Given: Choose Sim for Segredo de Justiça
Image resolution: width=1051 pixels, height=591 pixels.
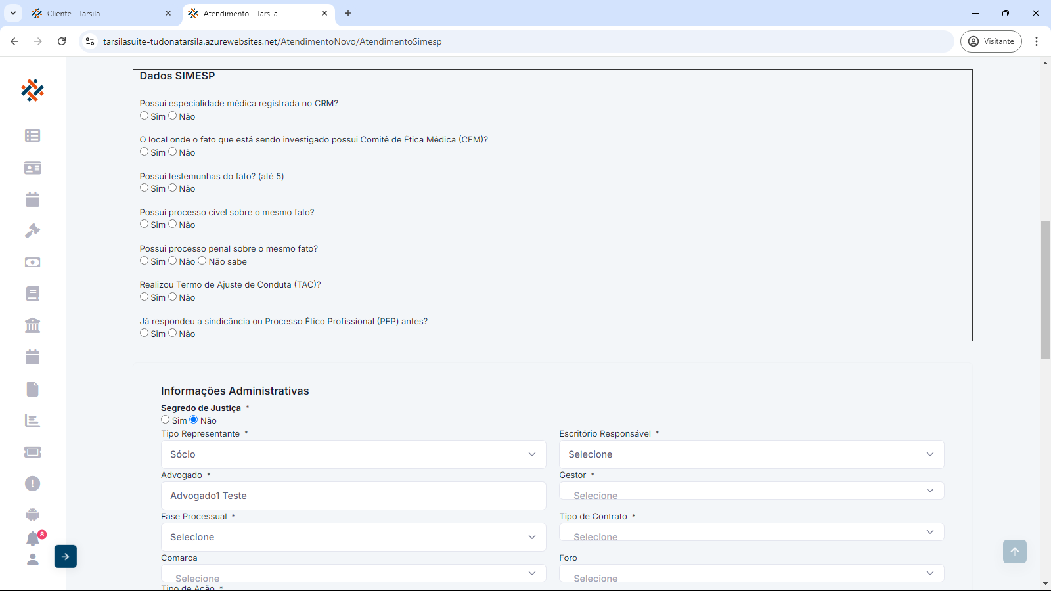Looking at the screenshot, I should click(166, 420).
